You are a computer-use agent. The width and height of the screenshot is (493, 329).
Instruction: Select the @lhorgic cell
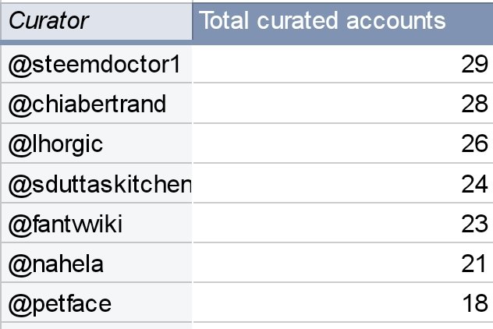(x=95, y=144)
